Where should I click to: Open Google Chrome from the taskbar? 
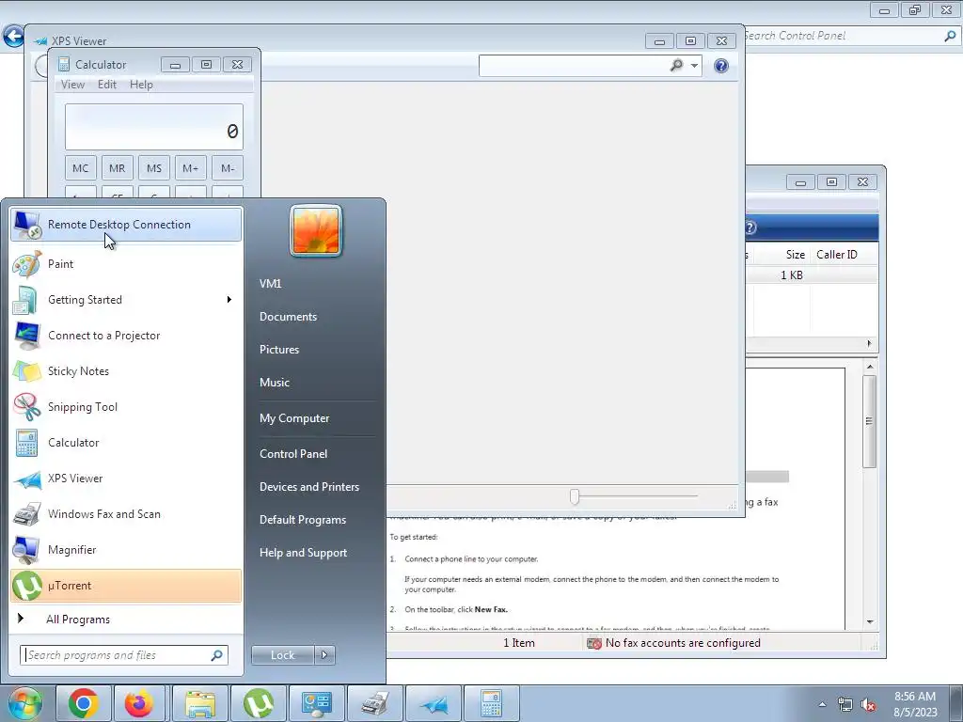coord(84,703)
